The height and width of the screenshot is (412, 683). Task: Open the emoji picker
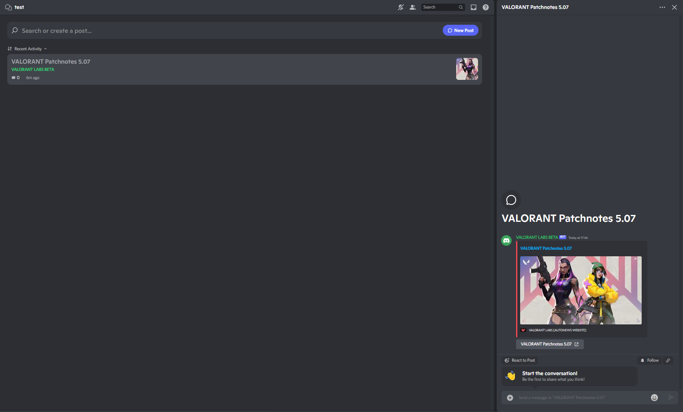tap(654, 398)
